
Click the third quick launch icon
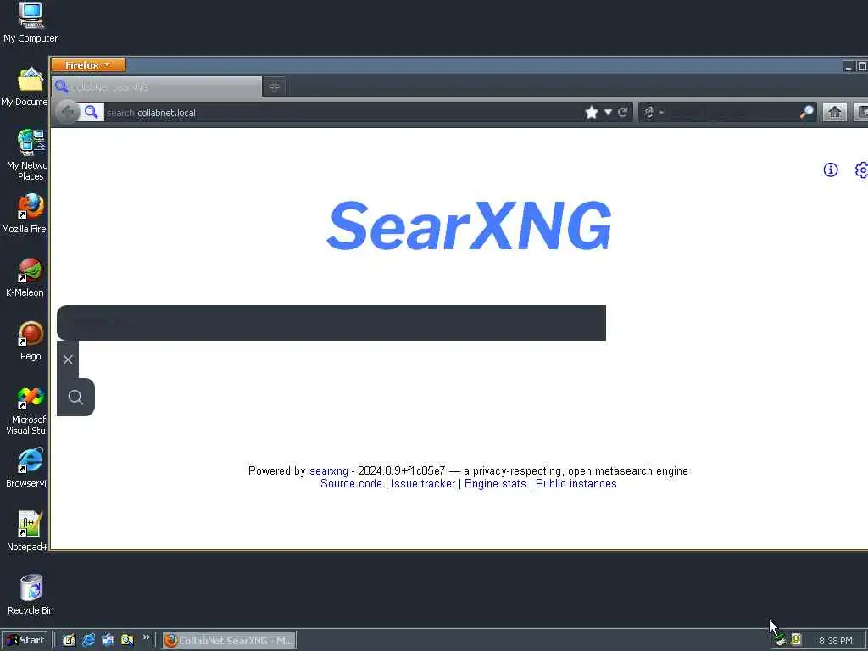(108, 641)
